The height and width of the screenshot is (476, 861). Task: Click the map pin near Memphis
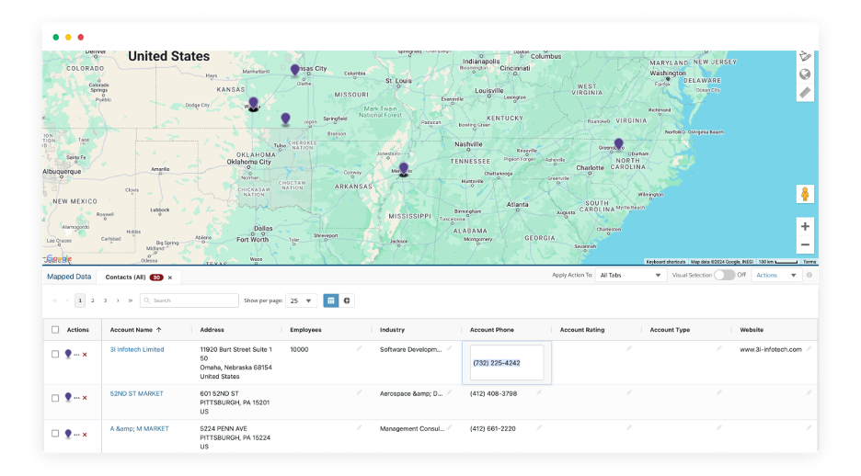pos(404,169)
